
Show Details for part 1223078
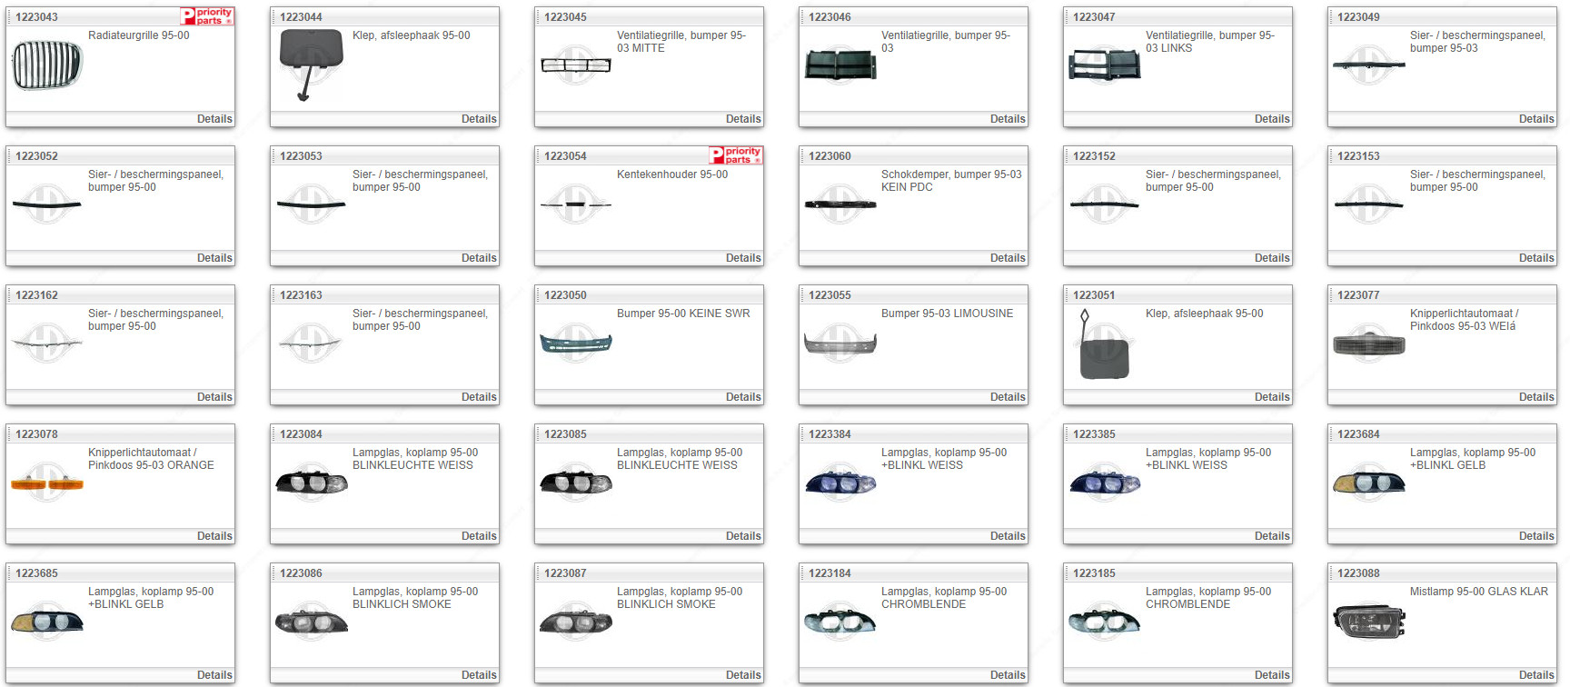[x=214, y=536]
